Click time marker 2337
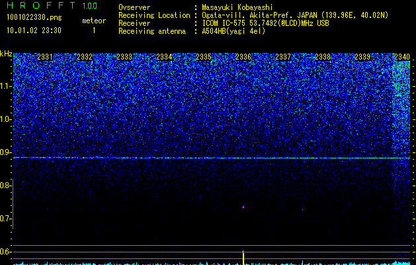This screenshot has width=416, height=265. point(283,57)
